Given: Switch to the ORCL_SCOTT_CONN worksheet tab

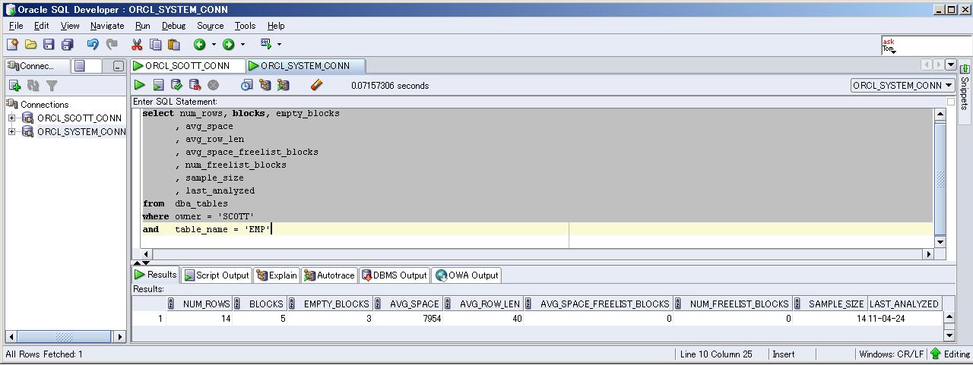Looking at the screenshot, I should pos(187,66).
